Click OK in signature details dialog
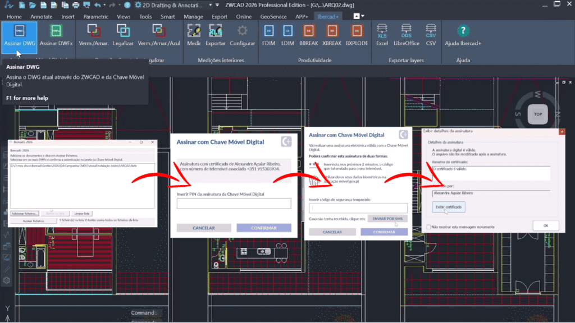This screenshot has width=575, height=323. (x=546, y=225)
